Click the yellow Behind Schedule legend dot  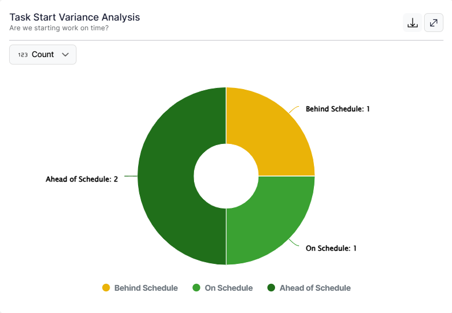point(106,288)
